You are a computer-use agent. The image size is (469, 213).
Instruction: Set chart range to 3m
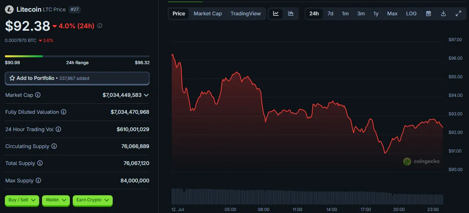(361, 13)
